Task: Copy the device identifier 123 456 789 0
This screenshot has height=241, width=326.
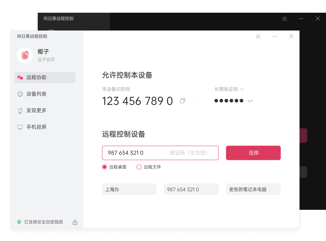Action: [x=183, y=101]
